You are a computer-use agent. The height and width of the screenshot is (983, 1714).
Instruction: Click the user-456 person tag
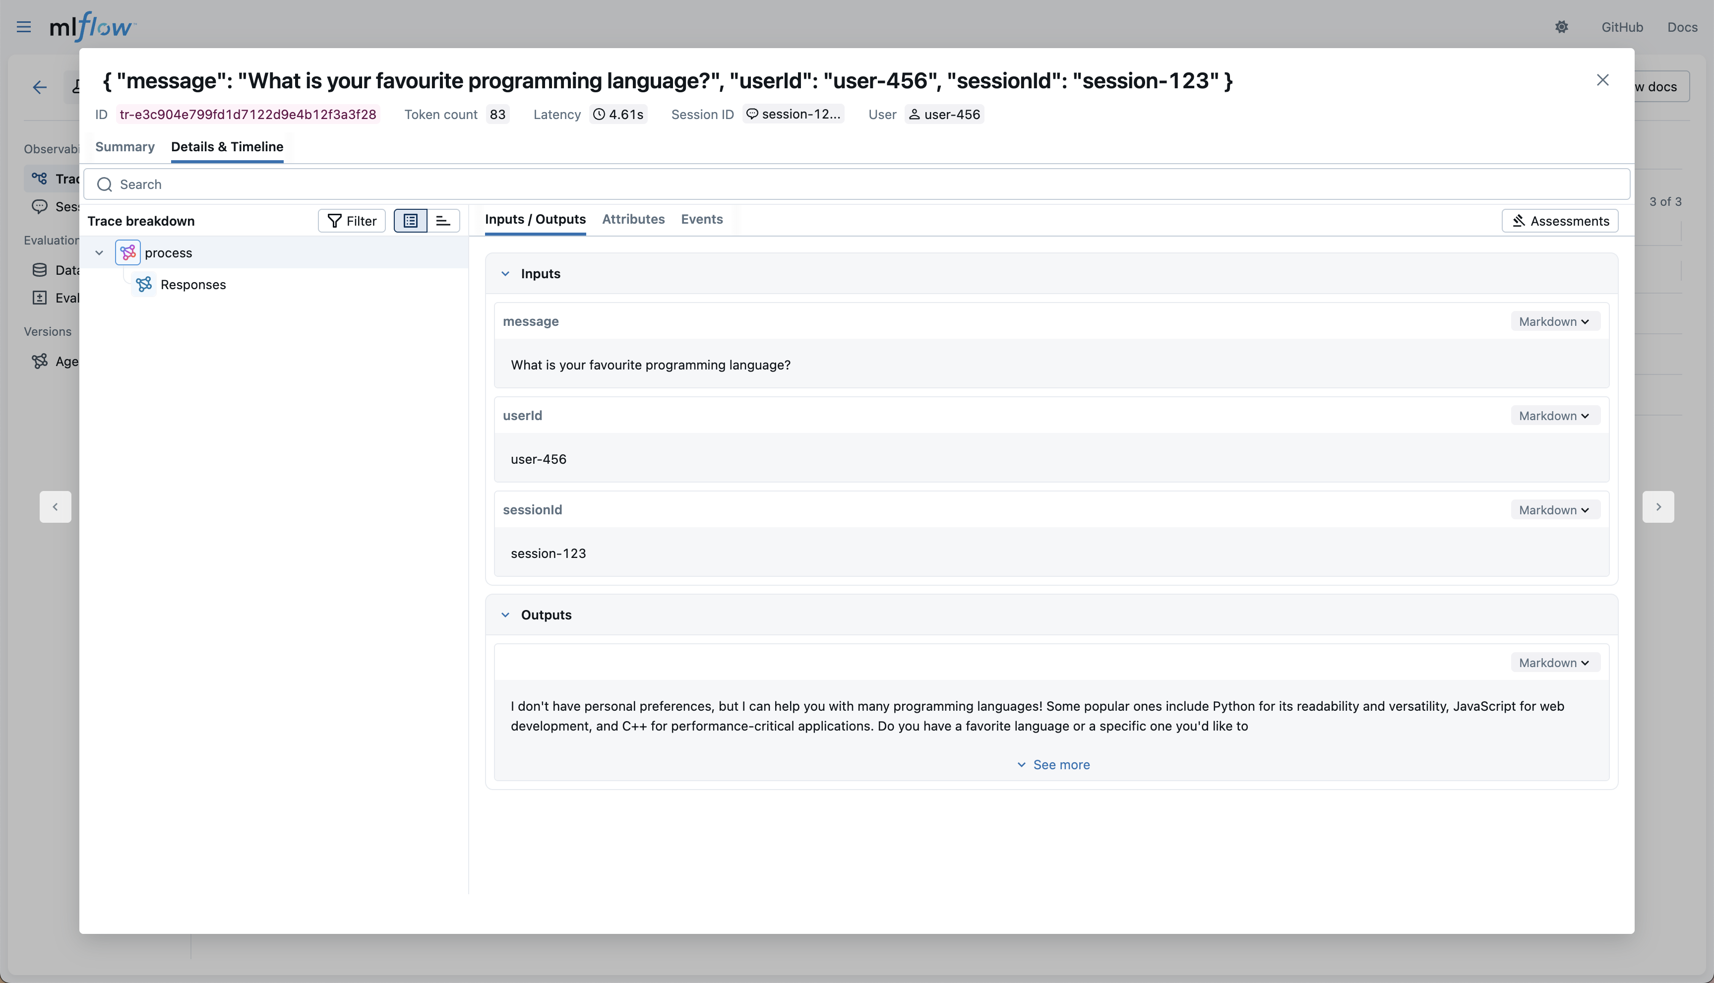coord(944,114)
